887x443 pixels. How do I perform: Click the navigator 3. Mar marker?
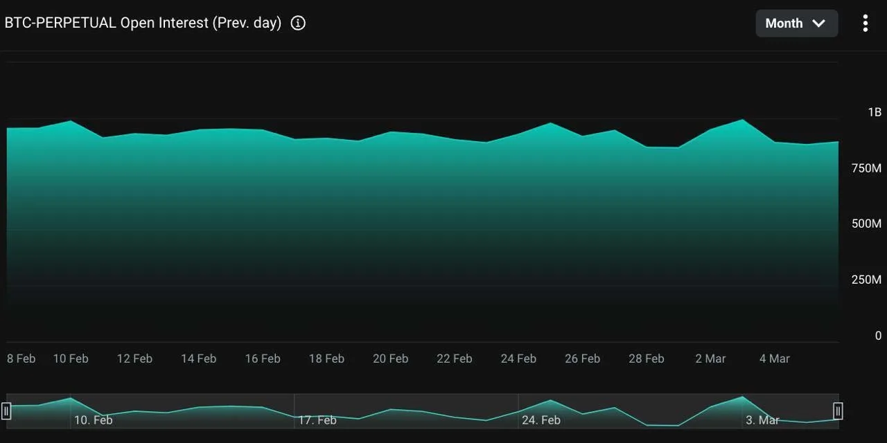762,420
